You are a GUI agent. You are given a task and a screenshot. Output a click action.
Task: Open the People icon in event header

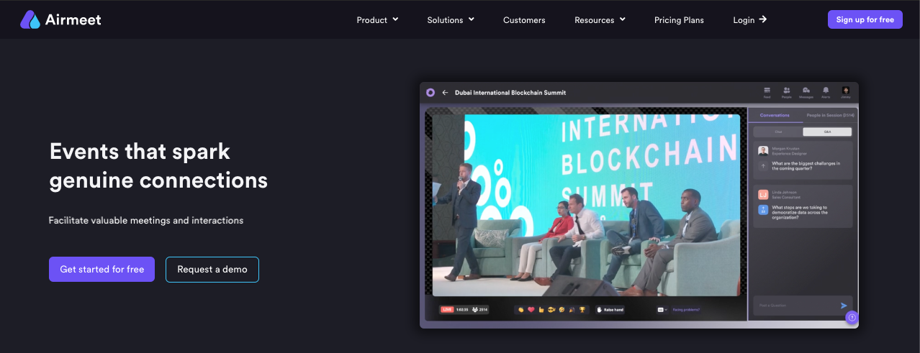click(787, 90)
